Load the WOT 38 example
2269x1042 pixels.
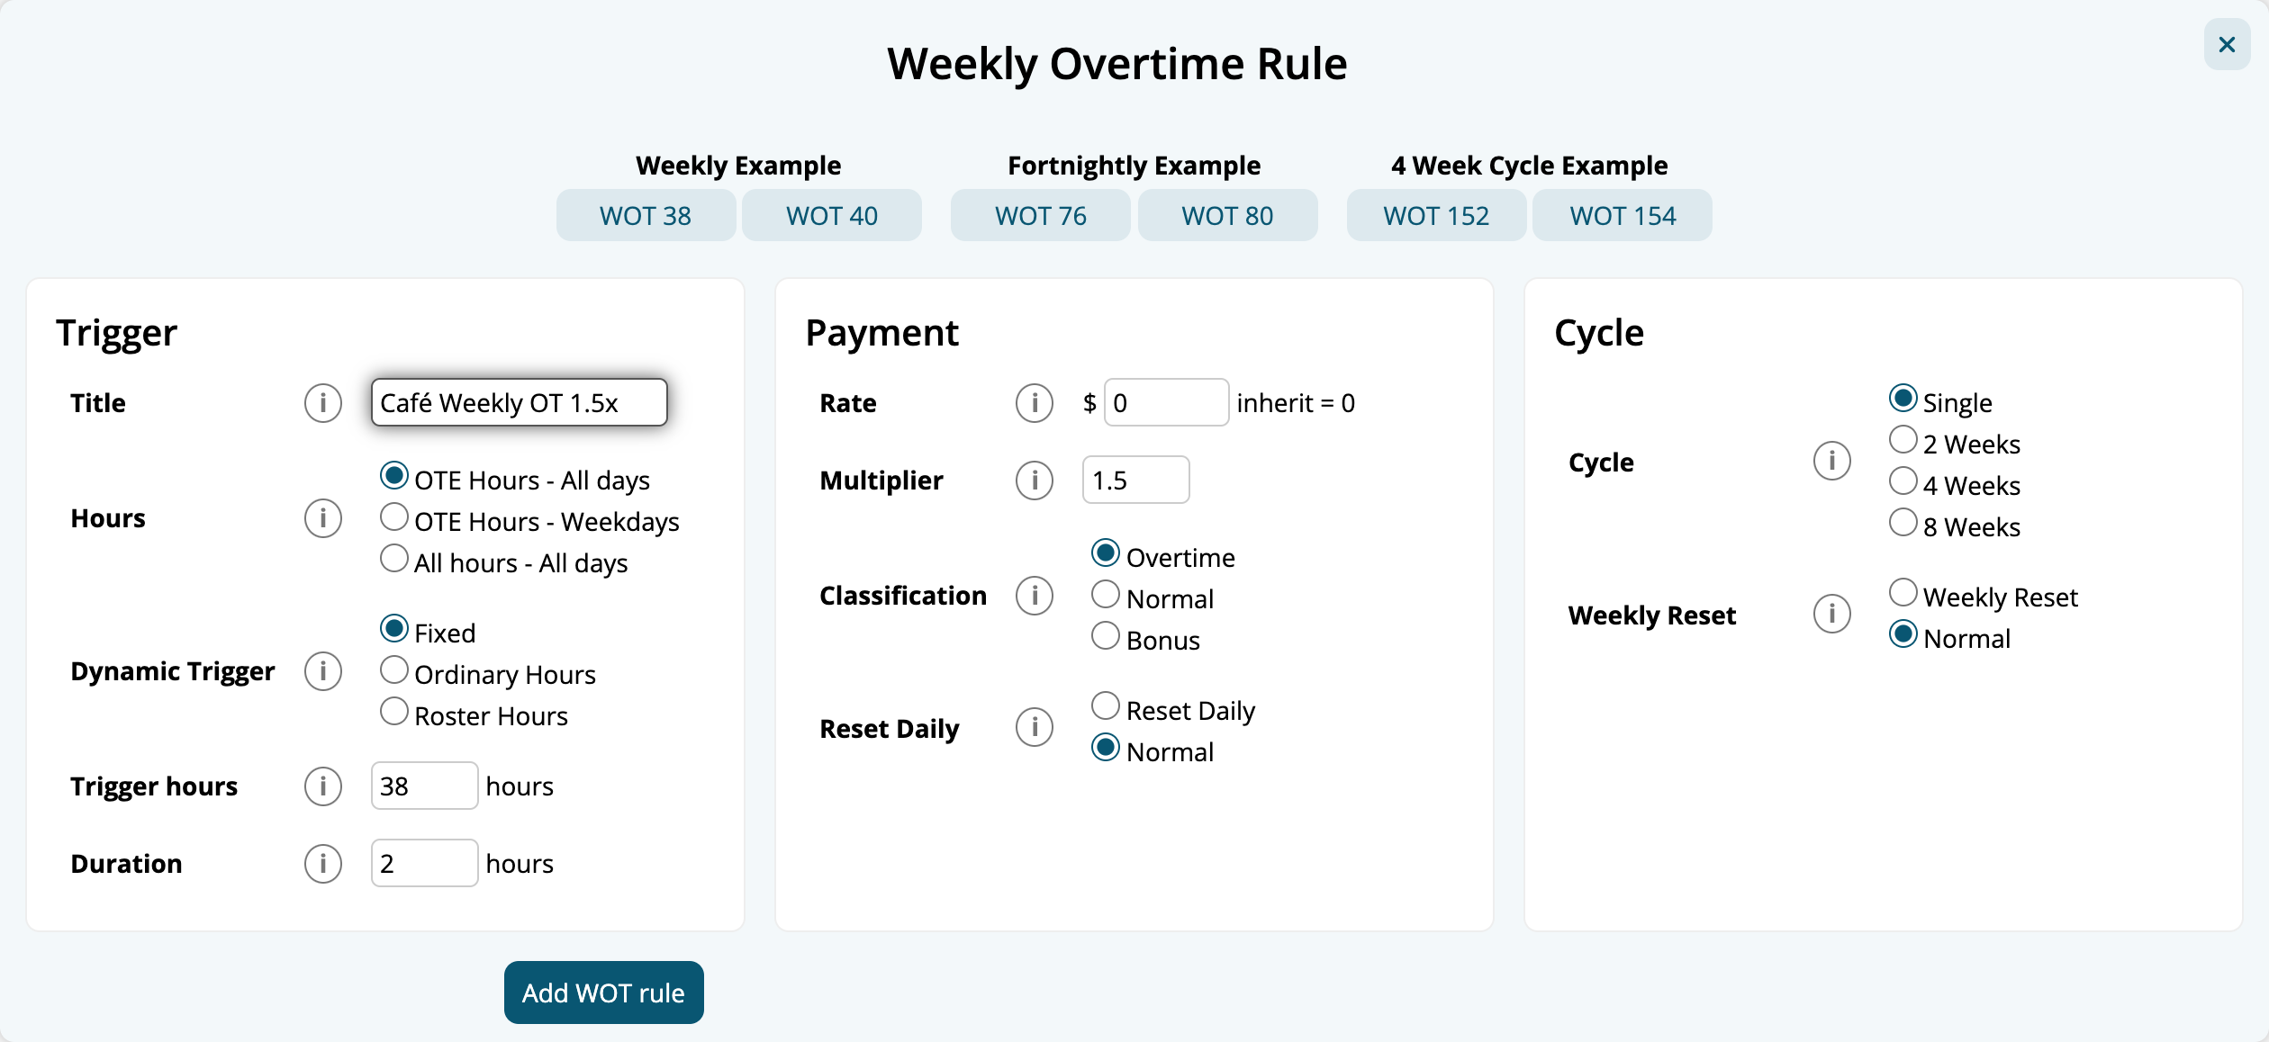tap(646, 215)
